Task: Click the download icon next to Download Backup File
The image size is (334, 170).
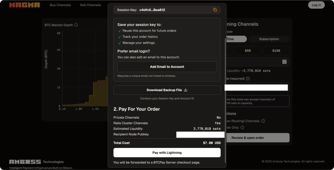Action: 186,90
